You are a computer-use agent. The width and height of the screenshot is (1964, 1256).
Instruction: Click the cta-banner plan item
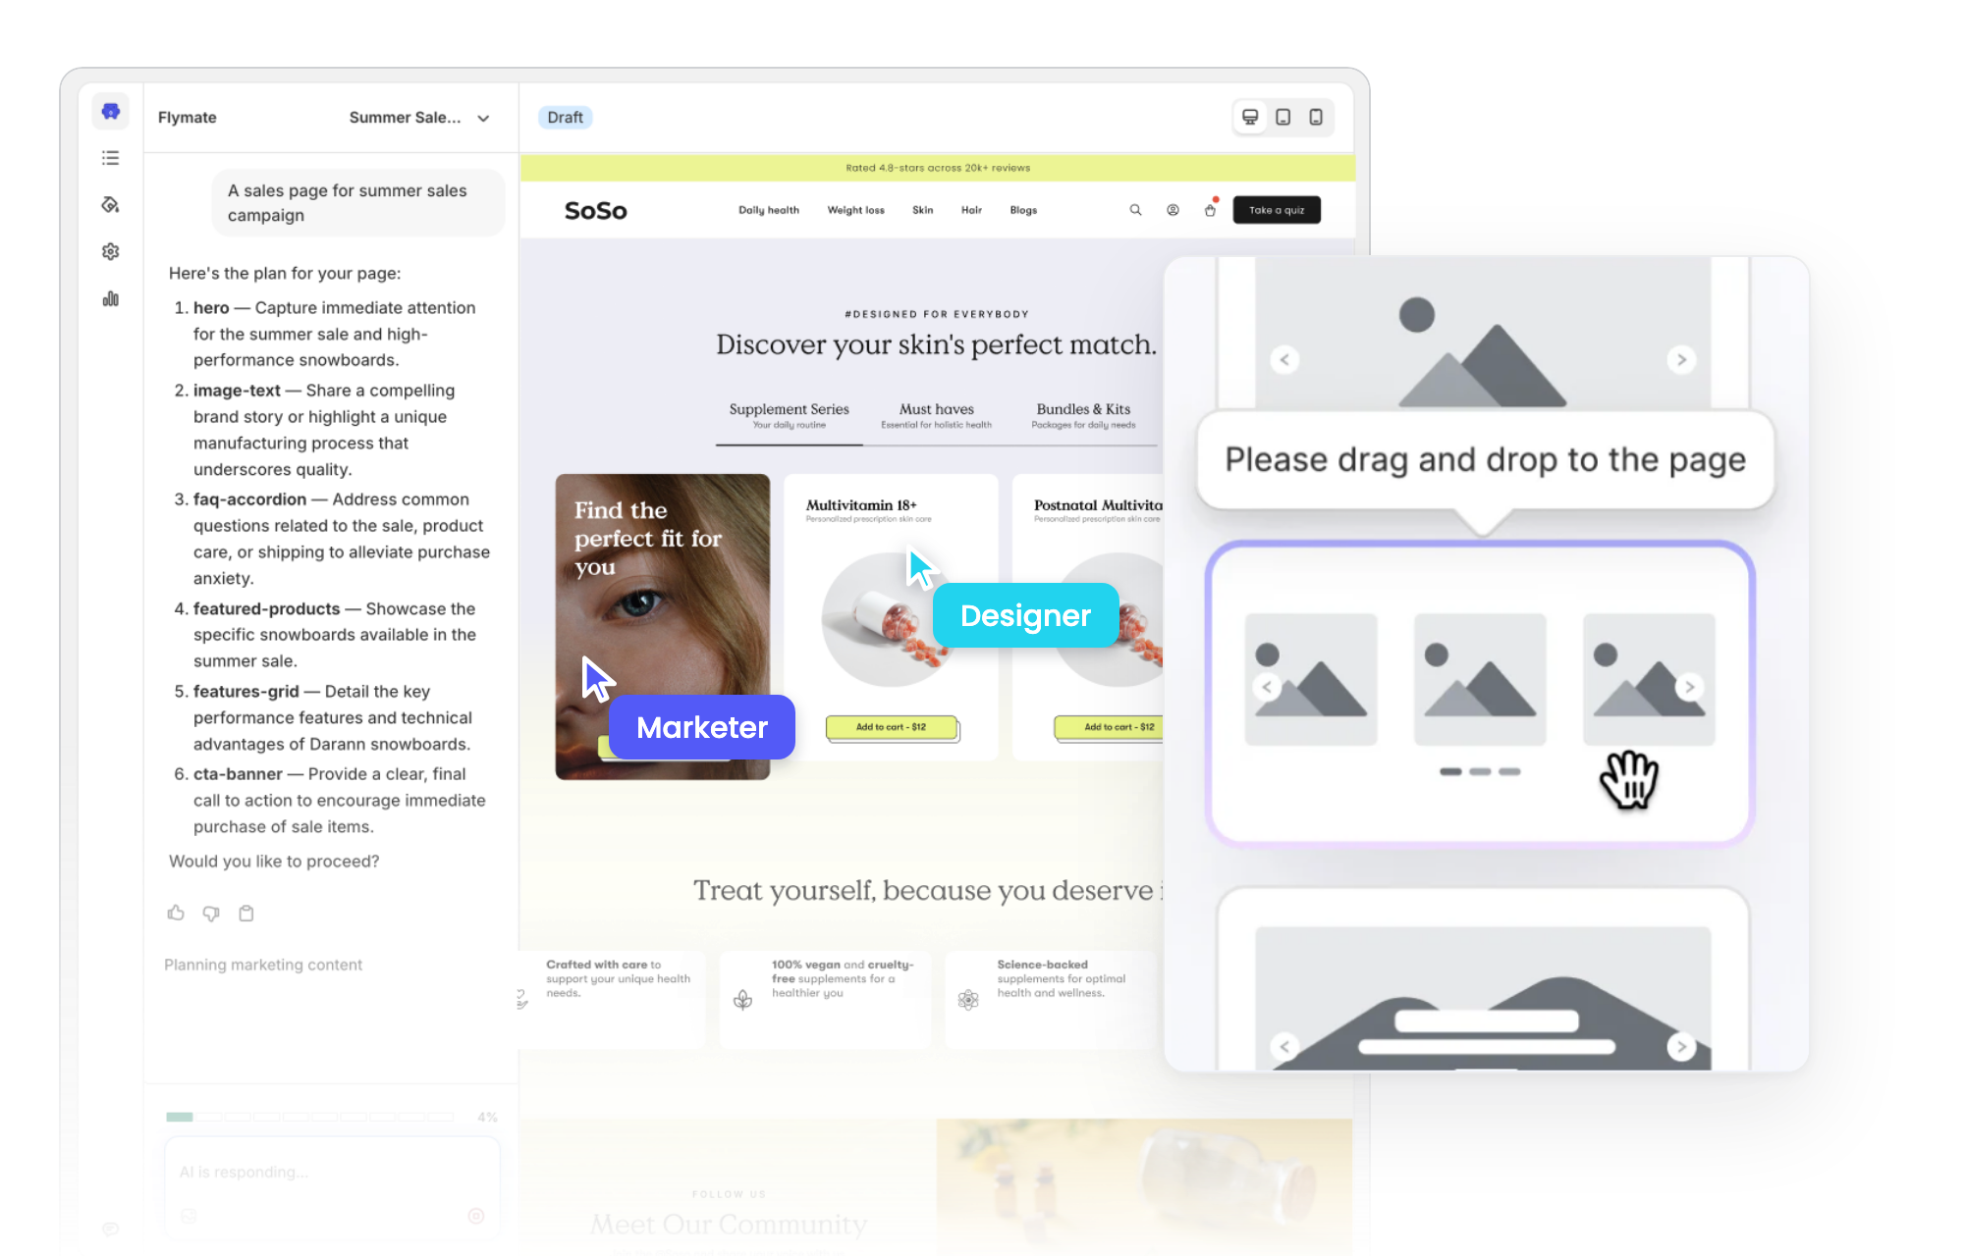[x=334, y=800]
